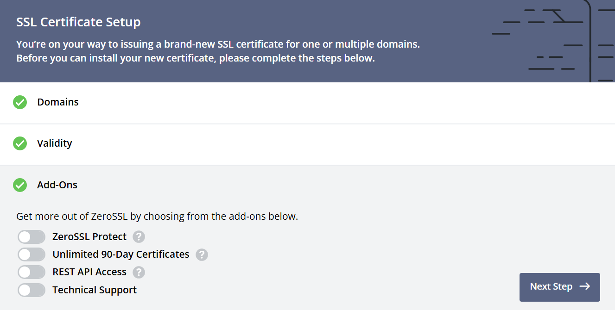Click the green checkmark beside Add-Ons
The image size is (615, 310).
click(20, 185)
